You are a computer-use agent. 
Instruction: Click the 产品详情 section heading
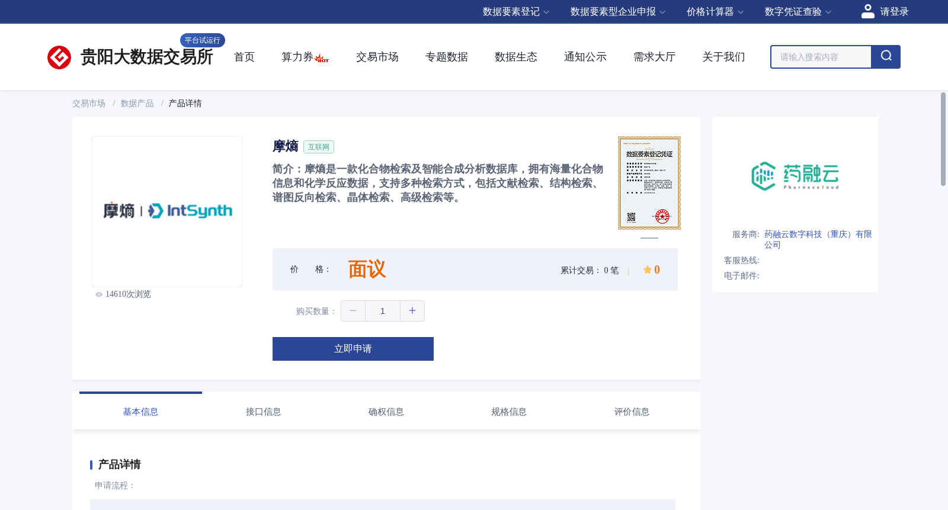coord(119,464)
